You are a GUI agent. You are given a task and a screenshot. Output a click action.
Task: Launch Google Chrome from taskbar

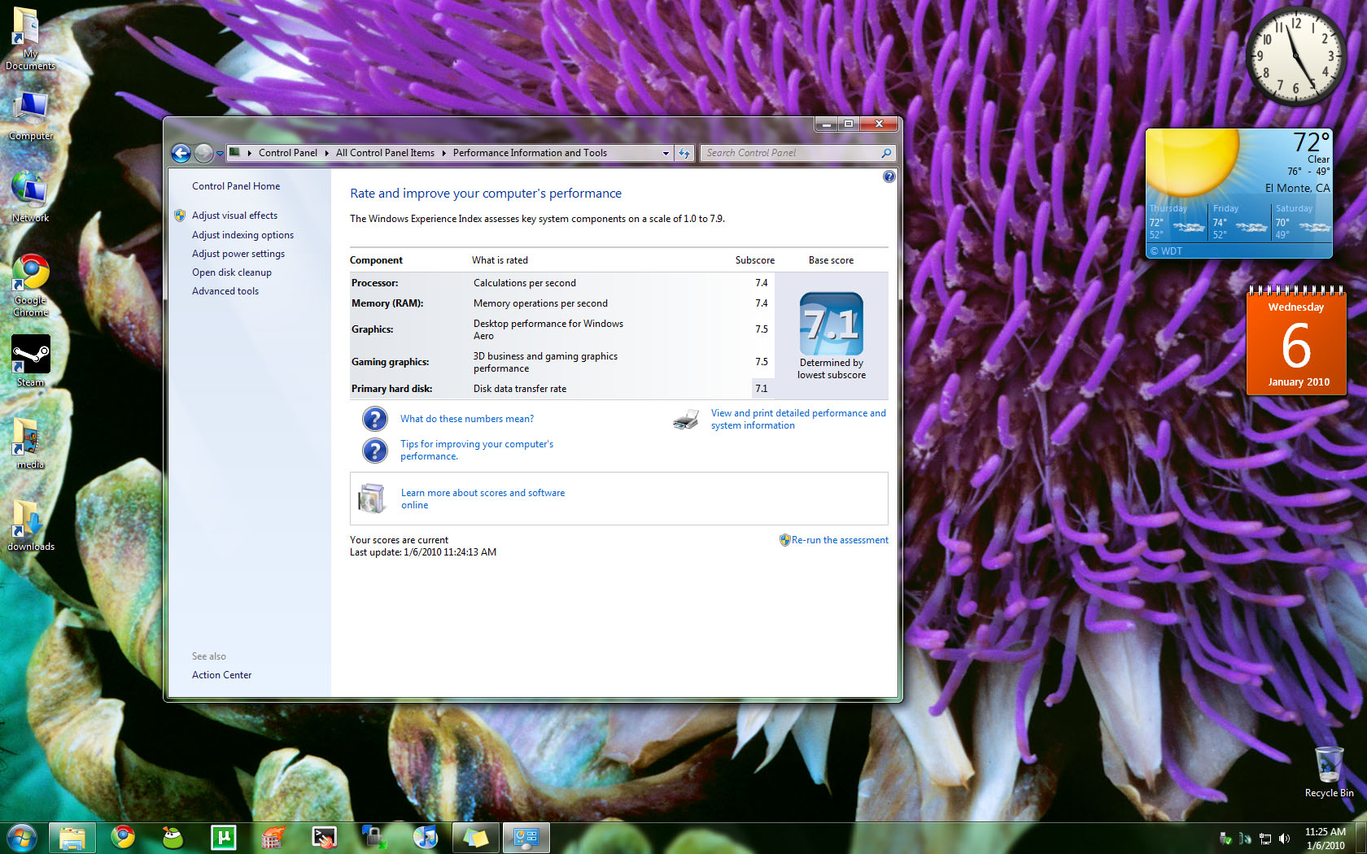point(123,837)
